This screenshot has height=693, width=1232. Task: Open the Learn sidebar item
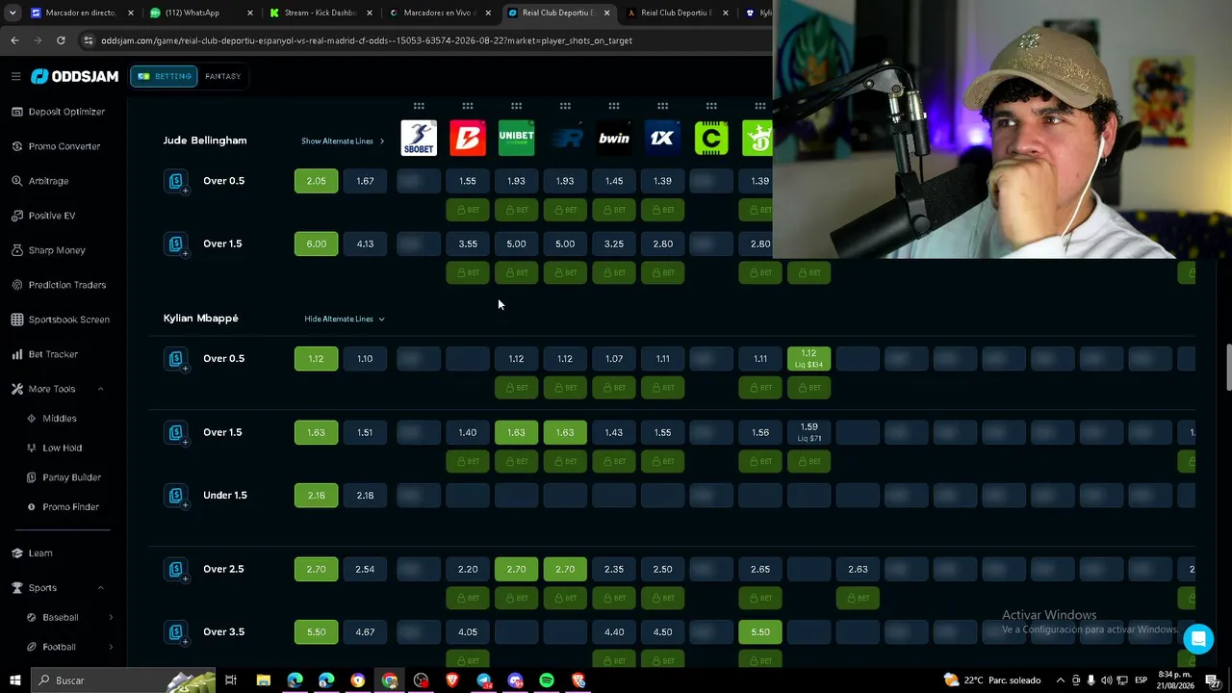(x=32, y=553)
